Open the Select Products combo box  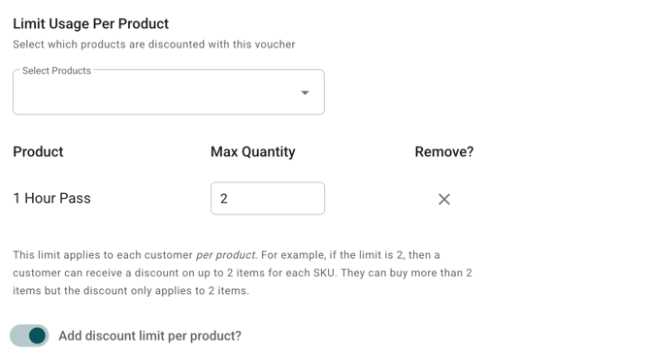169,92
